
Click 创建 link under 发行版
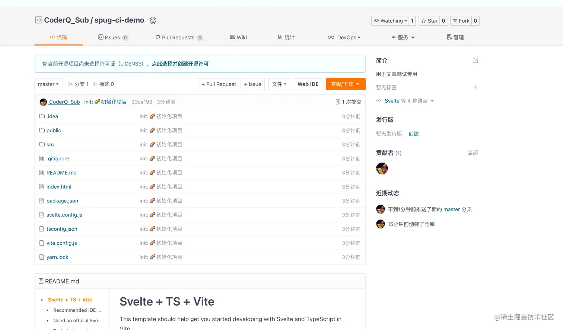[x=414, y=134]
